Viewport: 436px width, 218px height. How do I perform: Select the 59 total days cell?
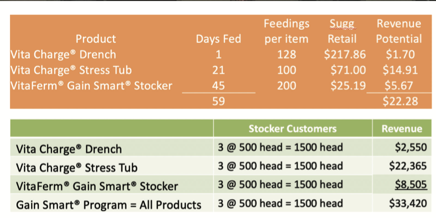tap(219, 101)
